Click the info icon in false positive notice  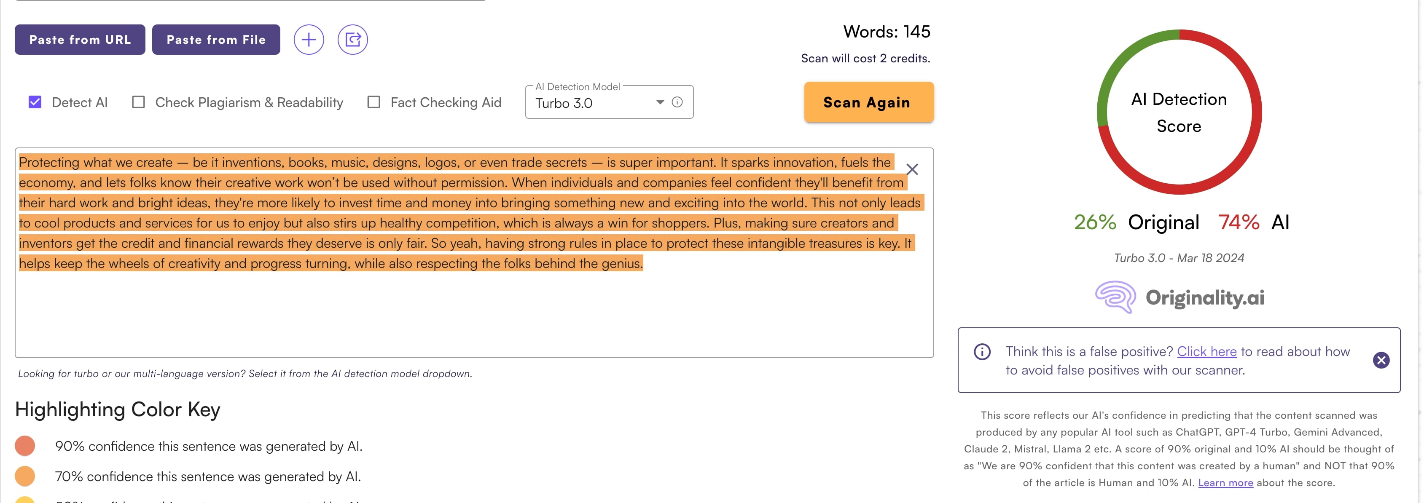(x=982, y=352)
